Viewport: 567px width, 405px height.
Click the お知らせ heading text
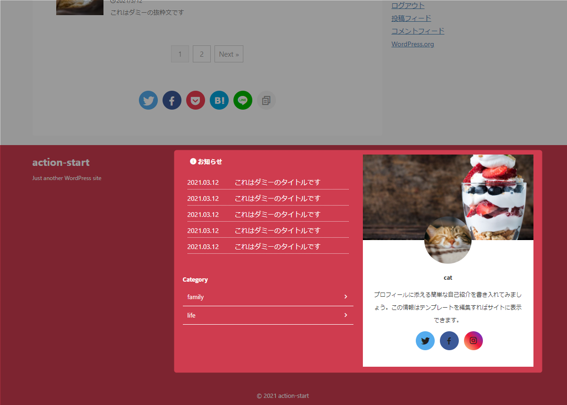tap(210, 162)
